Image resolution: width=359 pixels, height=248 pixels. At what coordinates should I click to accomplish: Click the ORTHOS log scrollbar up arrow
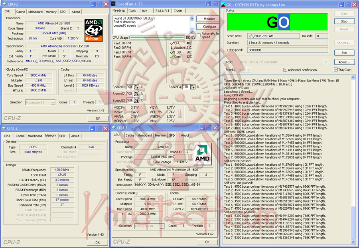click(x=353, y=77)
